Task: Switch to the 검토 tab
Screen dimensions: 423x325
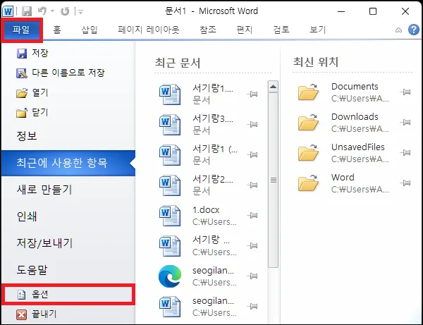Action: pos(281,30)
